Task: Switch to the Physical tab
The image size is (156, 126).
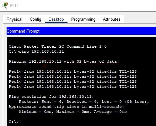Action: 14,19
